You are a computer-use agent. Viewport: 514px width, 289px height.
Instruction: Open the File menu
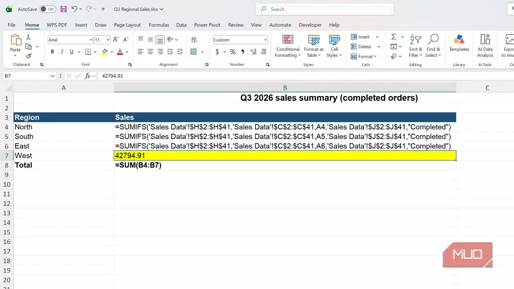12,25
